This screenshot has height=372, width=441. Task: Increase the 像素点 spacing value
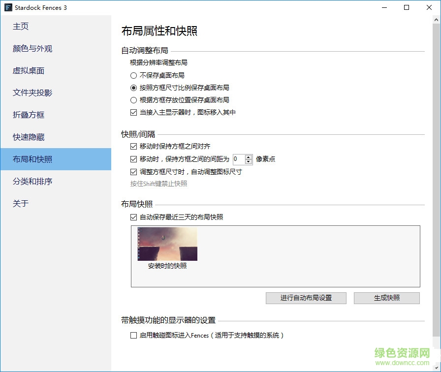249,157
